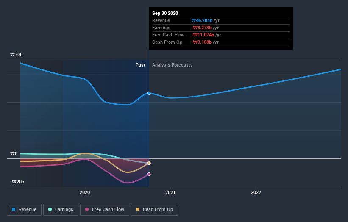Click the -₩3.273b earnings value in tooltip
The image size is (348, 222).
(x=201, y=28)
